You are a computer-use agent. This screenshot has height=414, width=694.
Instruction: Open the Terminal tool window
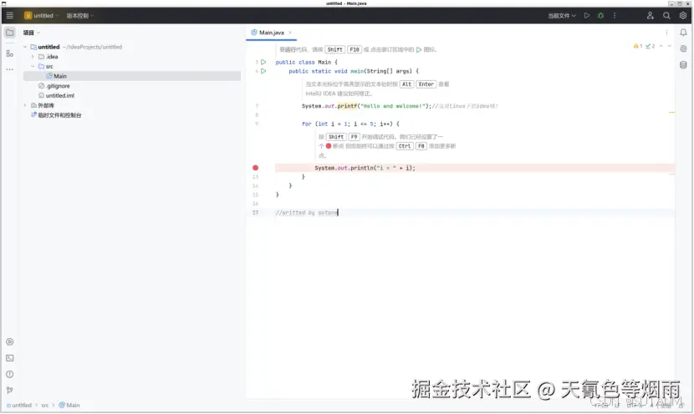pyautogui.click(x=10, y=358)
